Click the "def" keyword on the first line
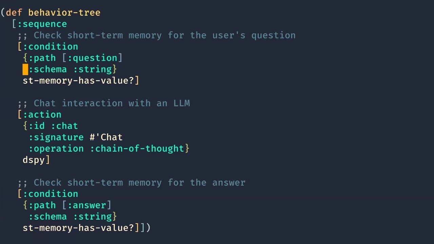 click(14, 13)
